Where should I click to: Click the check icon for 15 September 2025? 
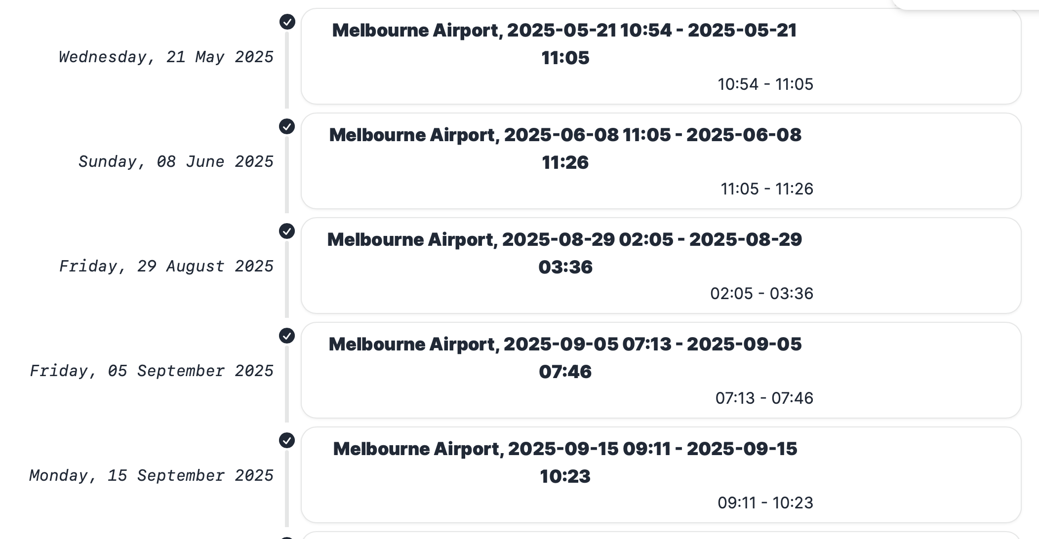(x=287, y=440)
